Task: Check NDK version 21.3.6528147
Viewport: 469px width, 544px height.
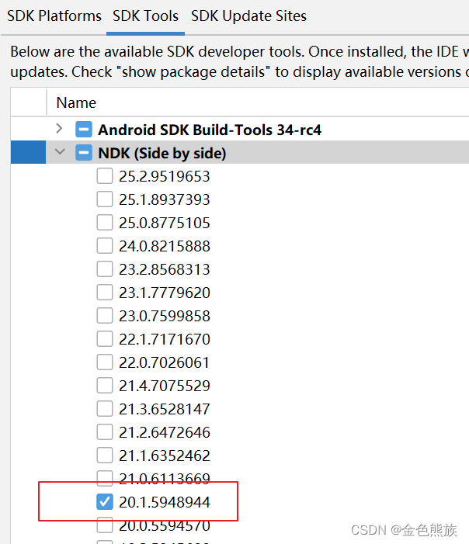Action: [105, 408]
